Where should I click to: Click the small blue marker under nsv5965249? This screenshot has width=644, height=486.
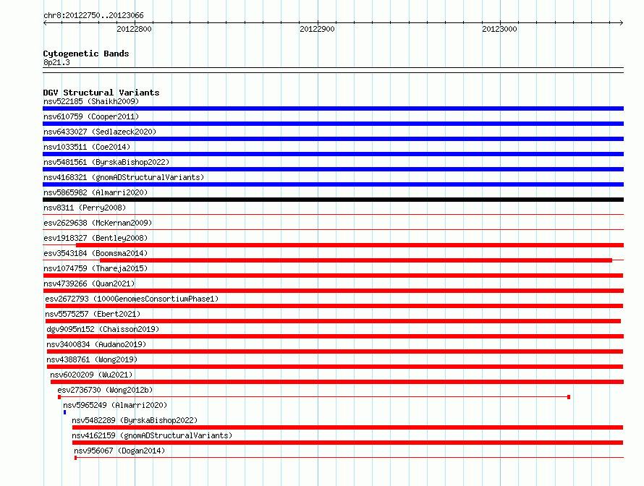pos(64,412)
